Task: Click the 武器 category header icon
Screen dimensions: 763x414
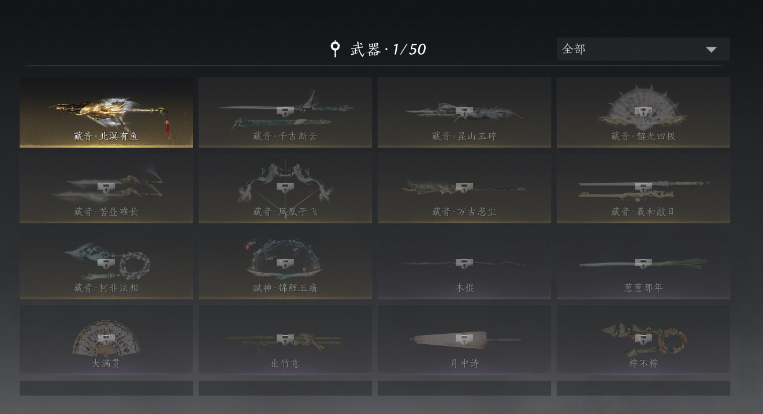Action: point(335,48)
